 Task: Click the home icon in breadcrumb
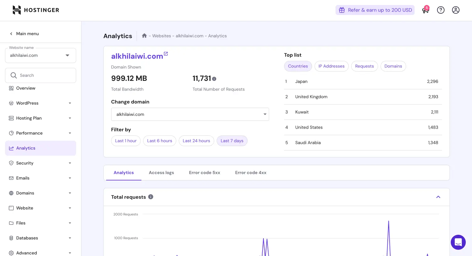pos(144,36)
